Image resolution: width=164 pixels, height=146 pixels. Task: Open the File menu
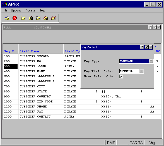pyautogui.click(x=5, y=10)
